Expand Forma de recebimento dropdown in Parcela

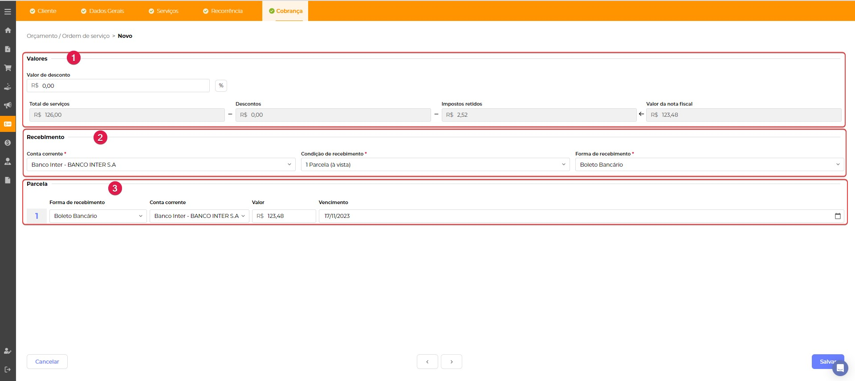click(98, 216)
